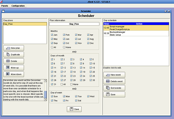Check the months None checkbox
The height and width of the screenshot is (119, 174).
(64, 47)
